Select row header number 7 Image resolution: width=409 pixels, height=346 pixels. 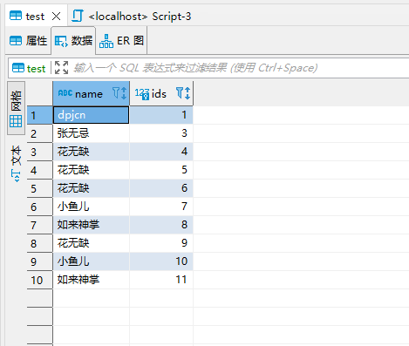pos(40,225)
